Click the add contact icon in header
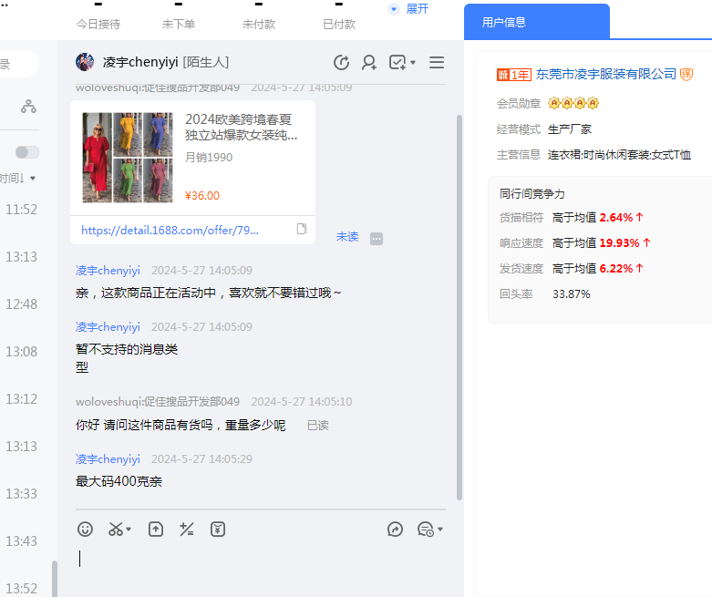712x597 pixels. (369, 62)
